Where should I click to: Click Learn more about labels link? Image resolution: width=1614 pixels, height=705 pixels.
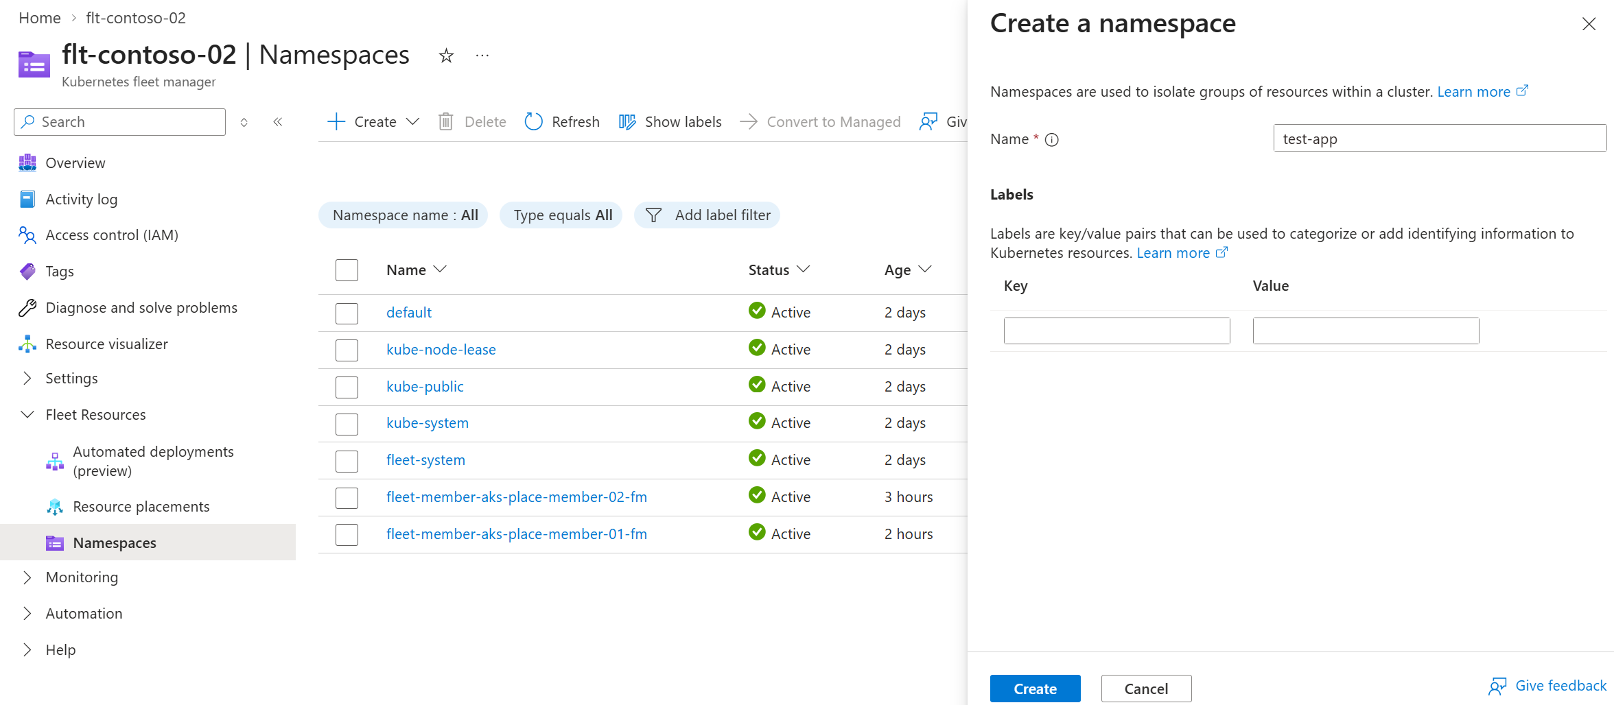pyautogui.click(x=1182, y=253)
